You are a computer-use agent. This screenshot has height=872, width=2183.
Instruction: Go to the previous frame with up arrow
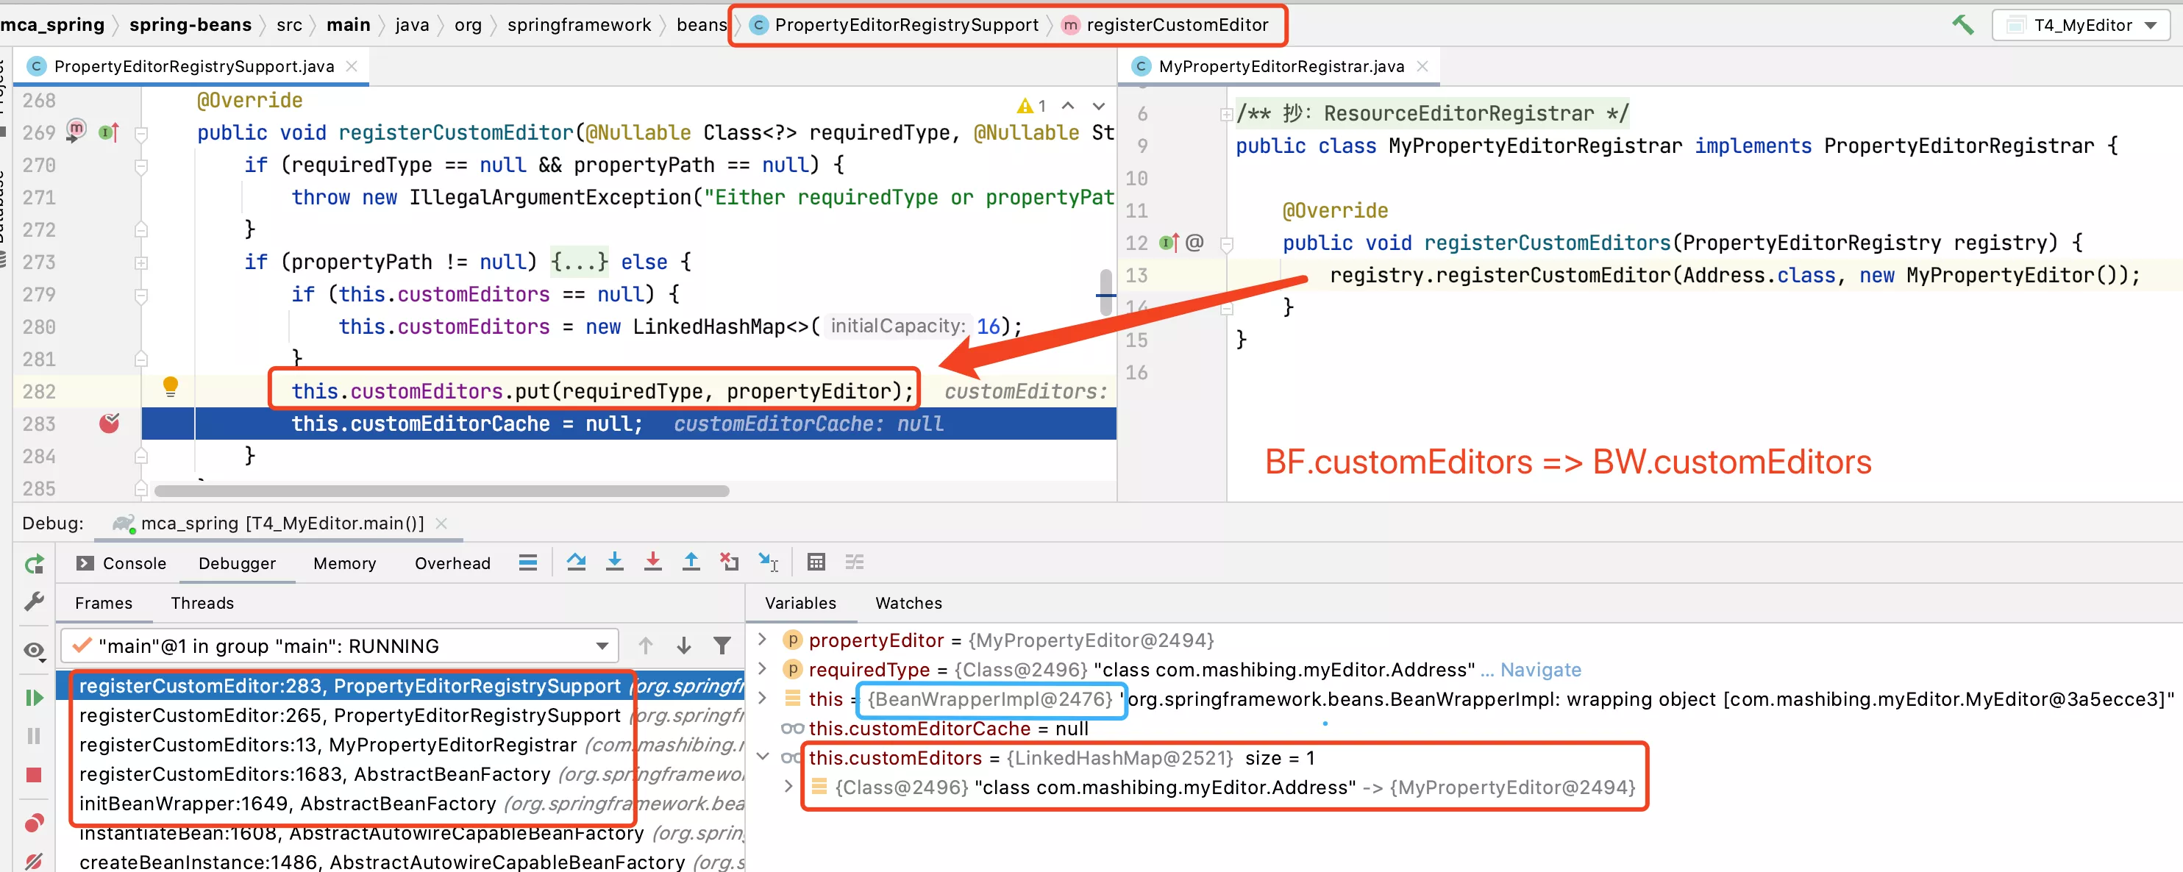(x=646, y=646)
